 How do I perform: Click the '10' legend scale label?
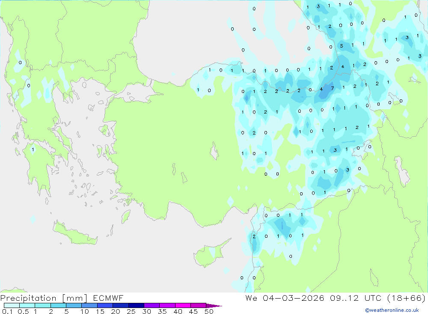coord(85,311)
